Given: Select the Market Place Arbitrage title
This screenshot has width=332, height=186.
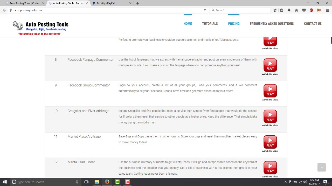Looking at the screenshot, I should 84,136.
